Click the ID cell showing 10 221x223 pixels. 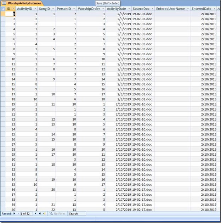10,59
